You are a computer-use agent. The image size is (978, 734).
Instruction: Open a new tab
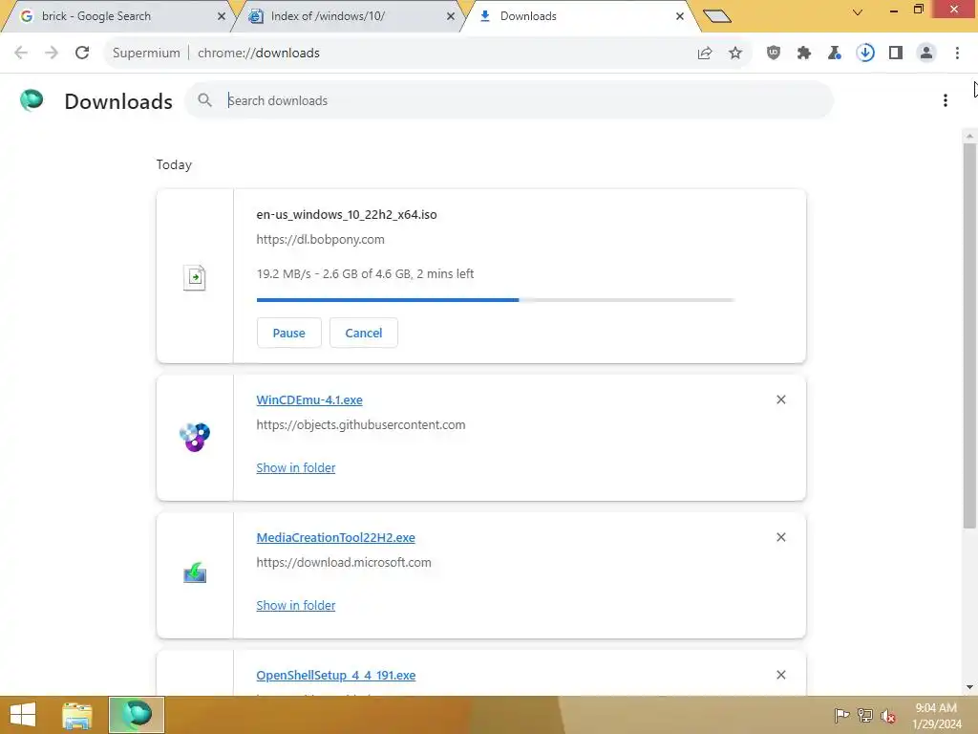click(716, 16)
